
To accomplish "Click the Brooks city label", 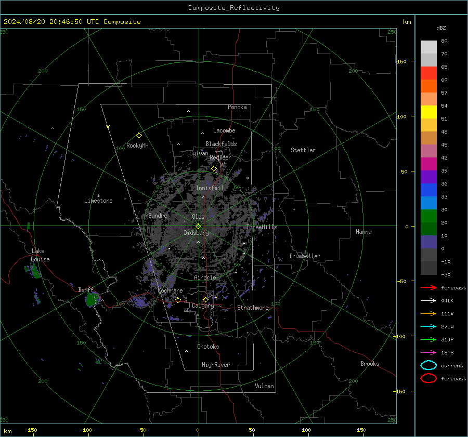I will pyautogui.click(x=370, y=364).
